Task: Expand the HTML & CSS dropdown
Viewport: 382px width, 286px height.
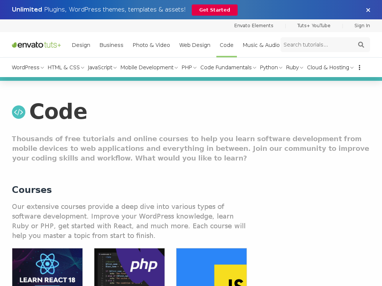Action: pyautogui.click(x=66, y=67)
